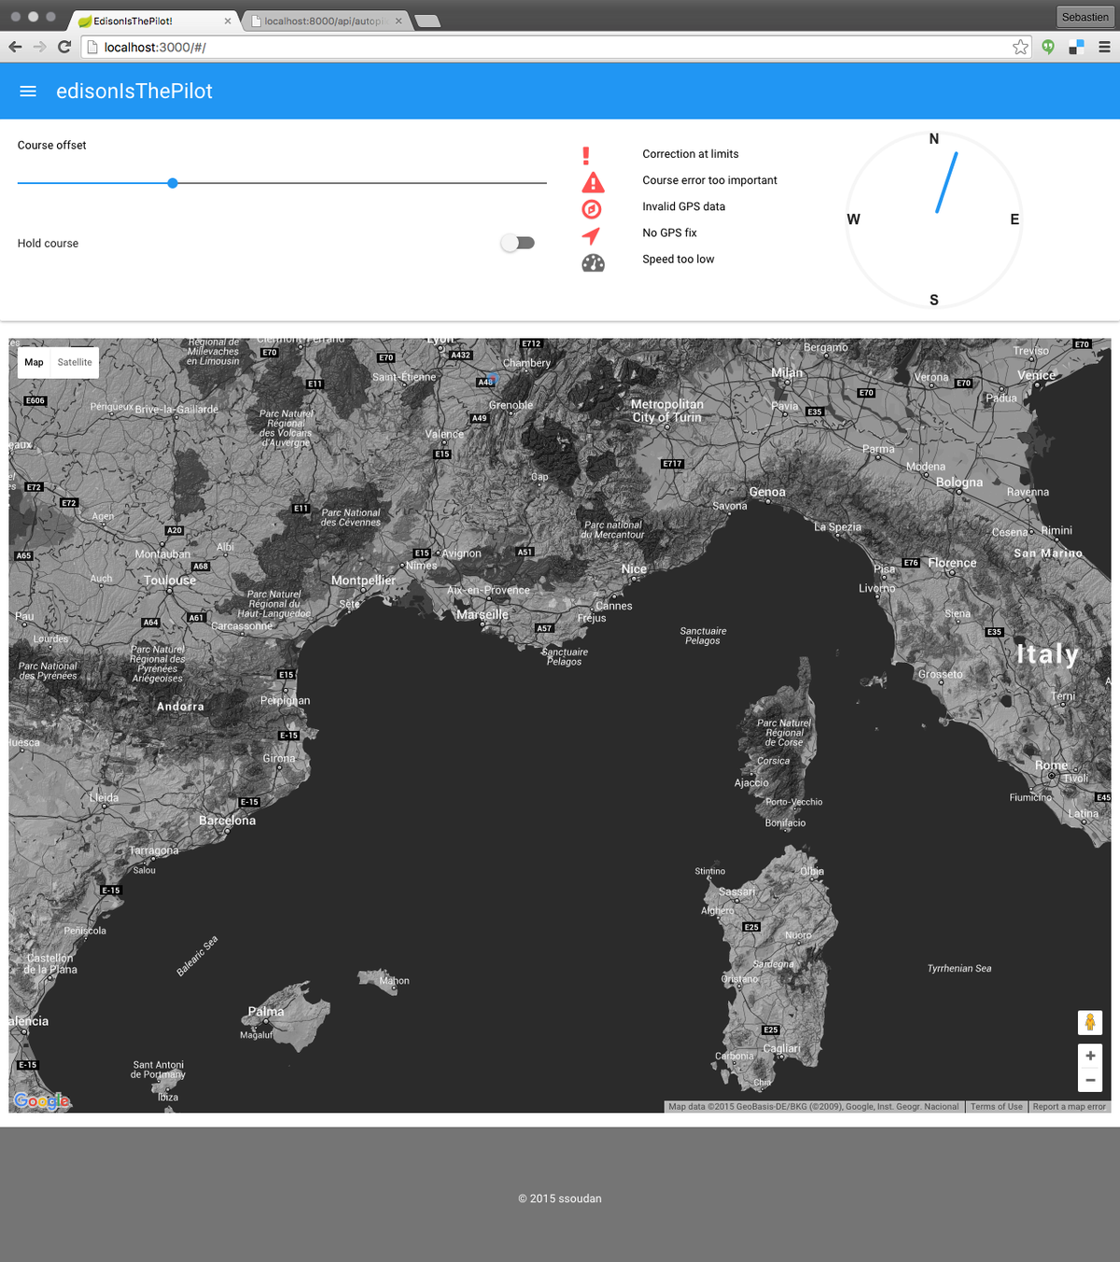The image size is (1120, 1262).
Task: Select the Map view type
Action: coord(35,362)
